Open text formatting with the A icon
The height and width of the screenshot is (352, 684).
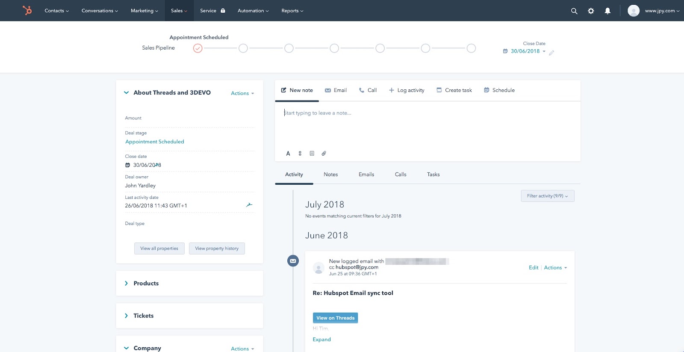[x=288, y=154]
